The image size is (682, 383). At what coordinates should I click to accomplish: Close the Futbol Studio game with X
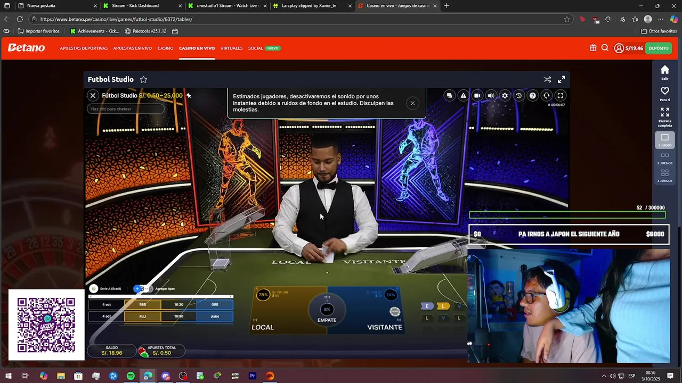click(x=93, y=96)
